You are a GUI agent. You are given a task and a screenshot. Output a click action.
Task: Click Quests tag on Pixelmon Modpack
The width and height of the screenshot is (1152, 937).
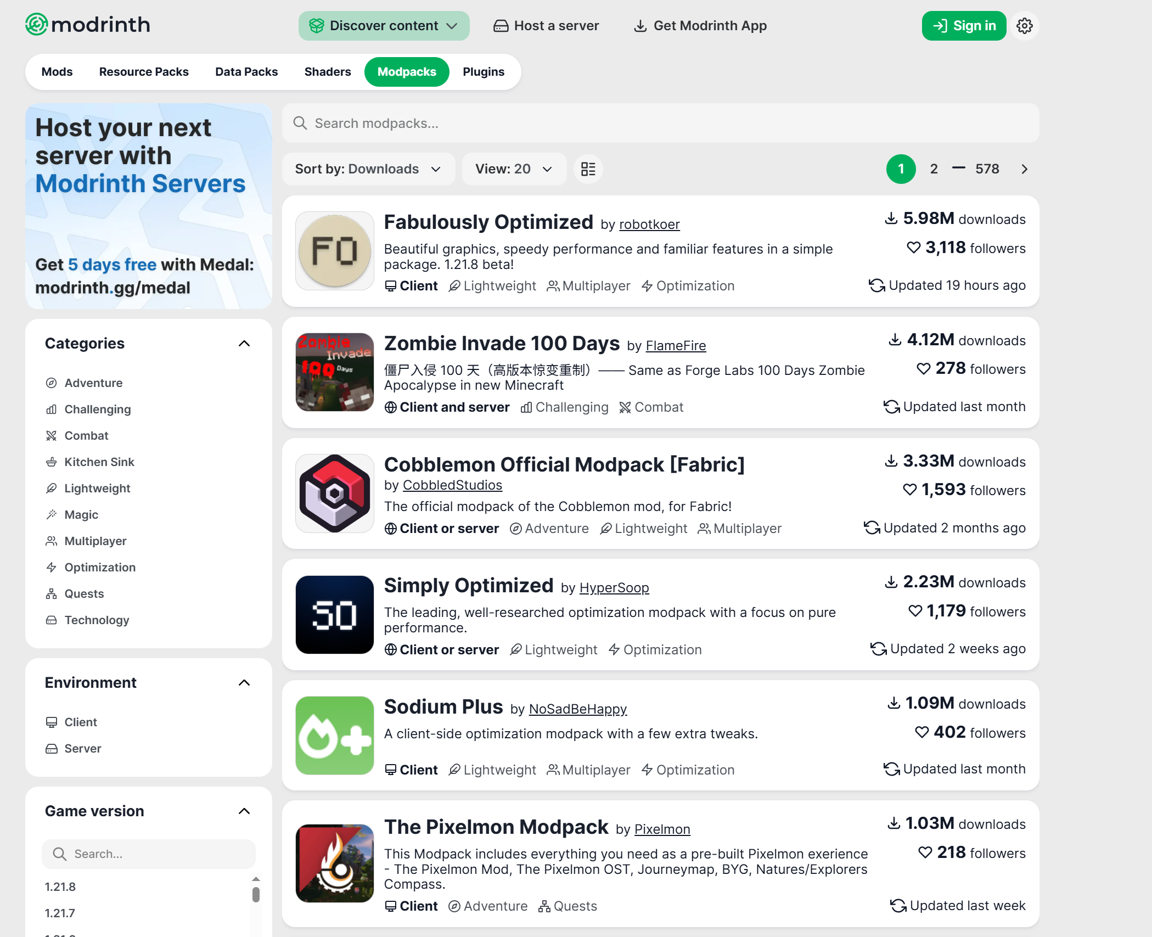click(568, 906)
